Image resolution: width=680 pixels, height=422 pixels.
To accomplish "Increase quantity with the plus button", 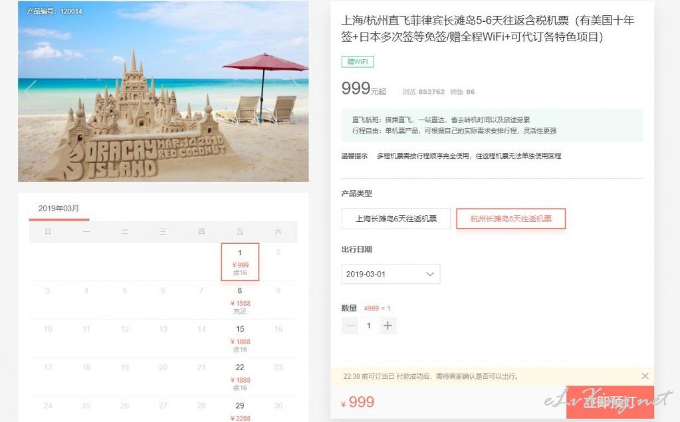I will pyautogui.click(x=388, y=325).
